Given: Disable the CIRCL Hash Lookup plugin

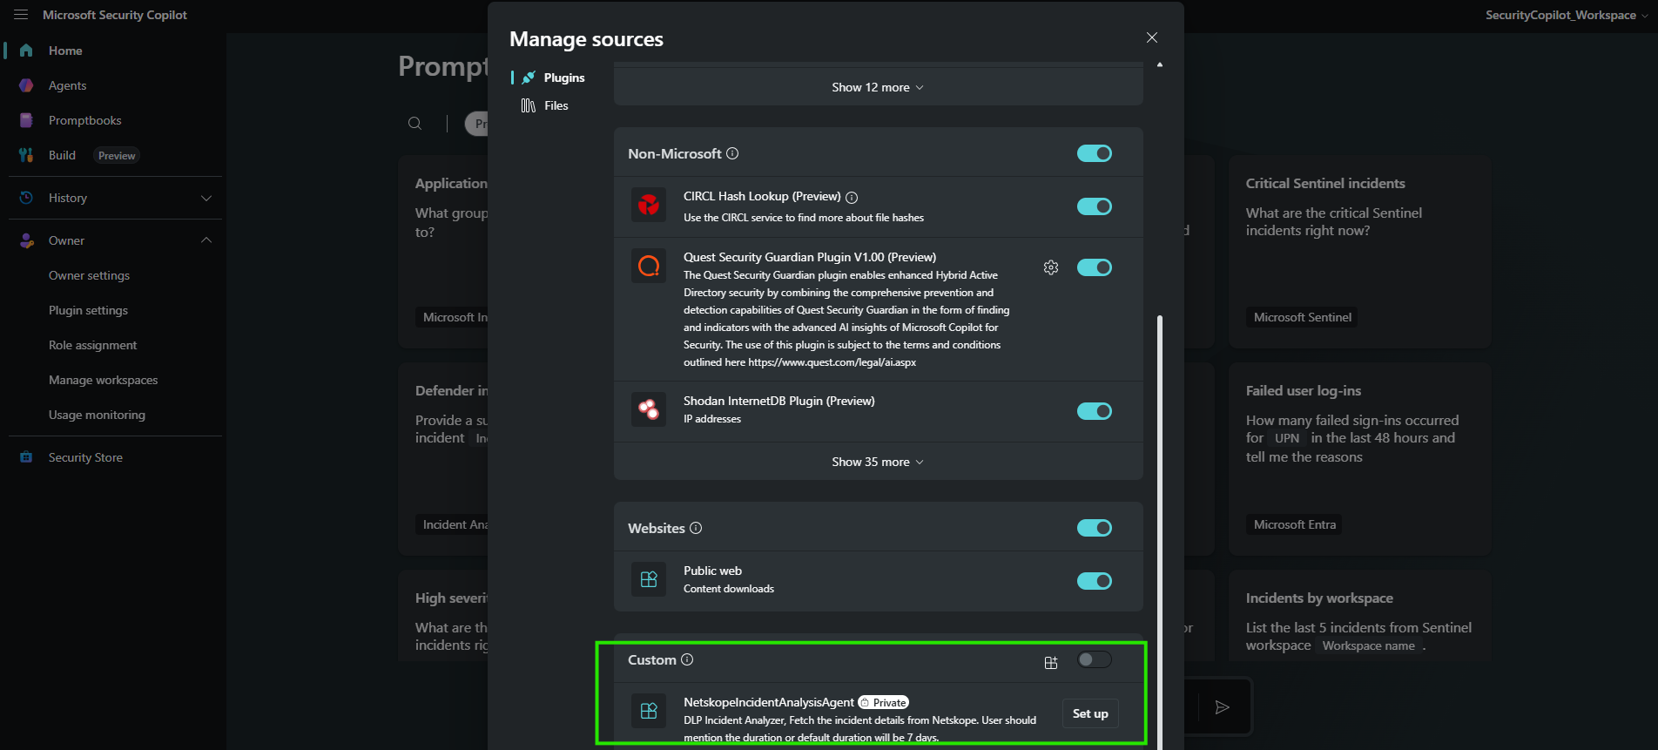Looking at the screenshot, I should click(1095, 206).
